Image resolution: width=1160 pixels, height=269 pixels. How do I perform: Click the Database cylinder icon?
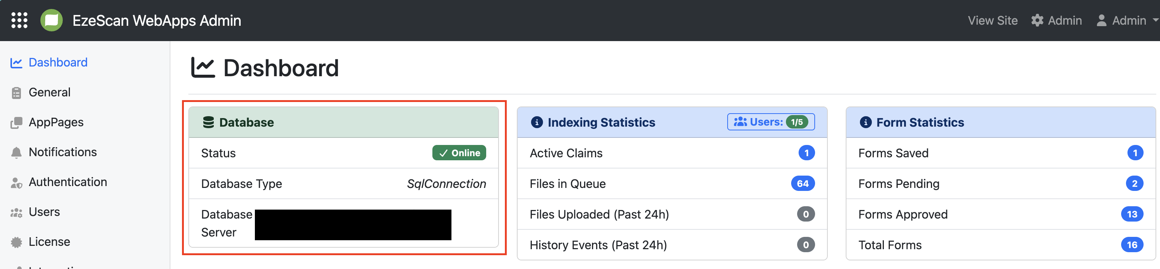coord(208,122)
